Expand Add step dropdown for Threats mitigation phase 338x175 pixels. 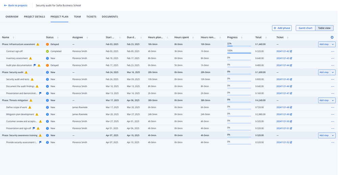(x=333, y=100)
